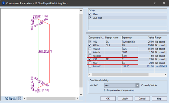Click the zoom out magnifier icon
The height and width of the screenshot is (103, 169).
coord(14,98)
